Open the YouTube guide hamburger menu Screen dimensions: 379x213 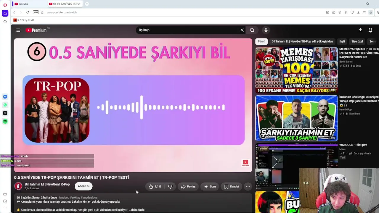[x=18, y=30]
